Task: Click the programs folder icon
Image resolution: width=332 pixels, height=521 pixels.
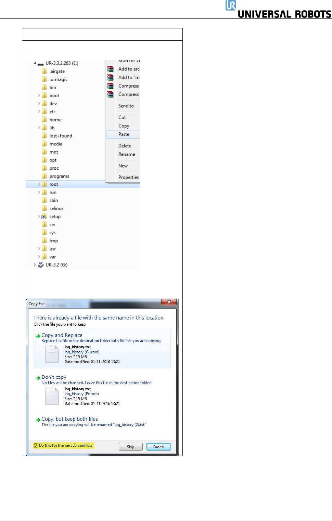Action: [x=44, y=176]
